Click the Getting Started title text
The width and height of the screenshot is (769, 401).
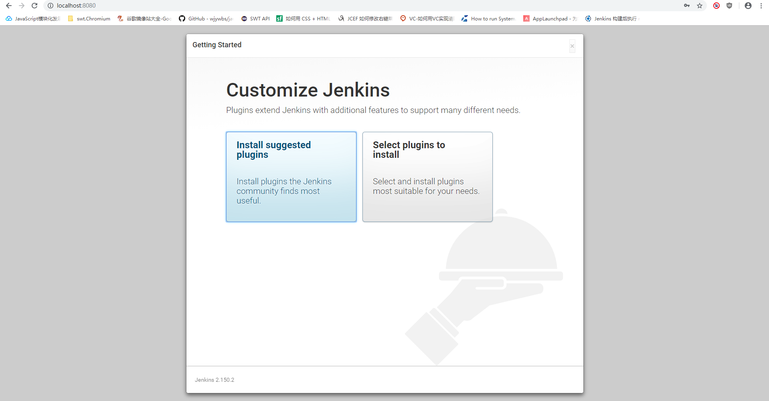(x=217, y=45)
